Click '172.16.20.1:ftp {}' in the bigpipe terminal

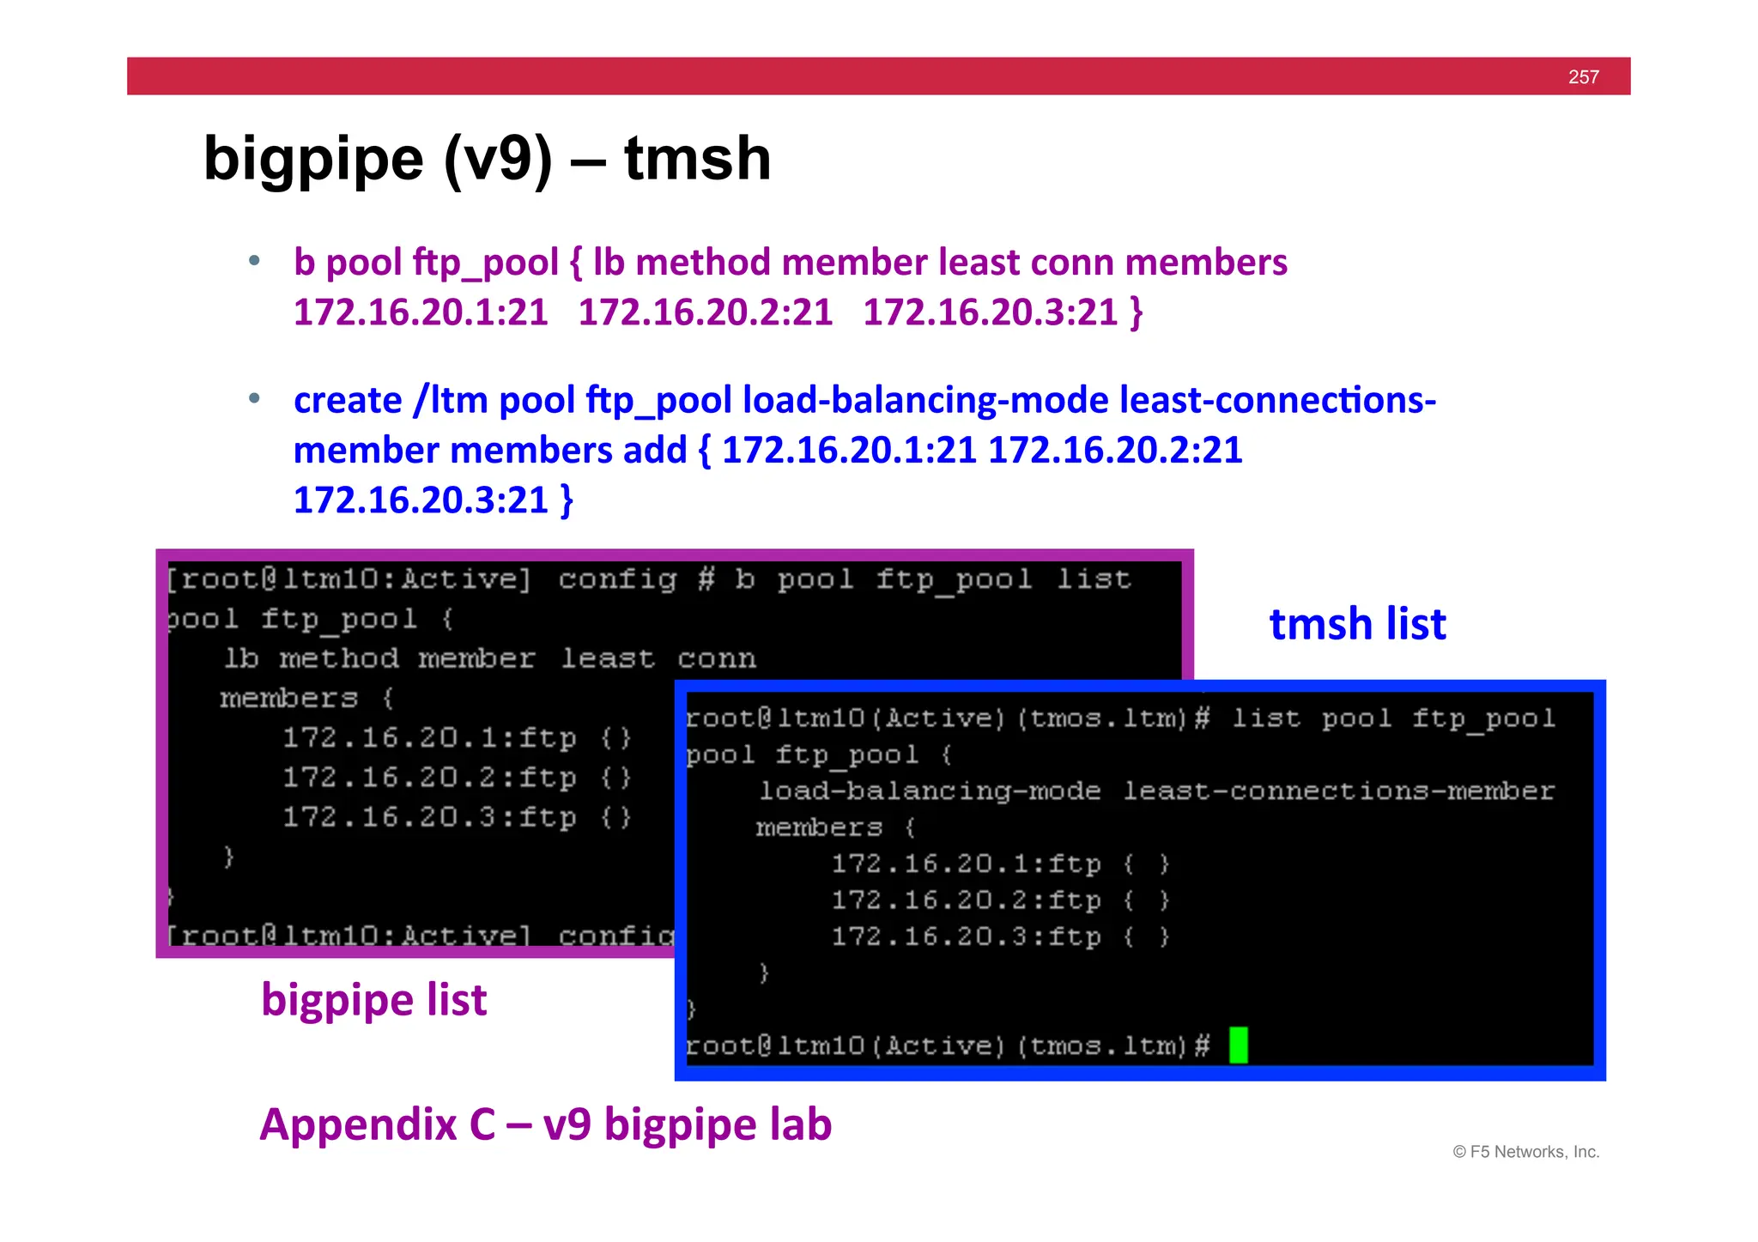point(458,738)
